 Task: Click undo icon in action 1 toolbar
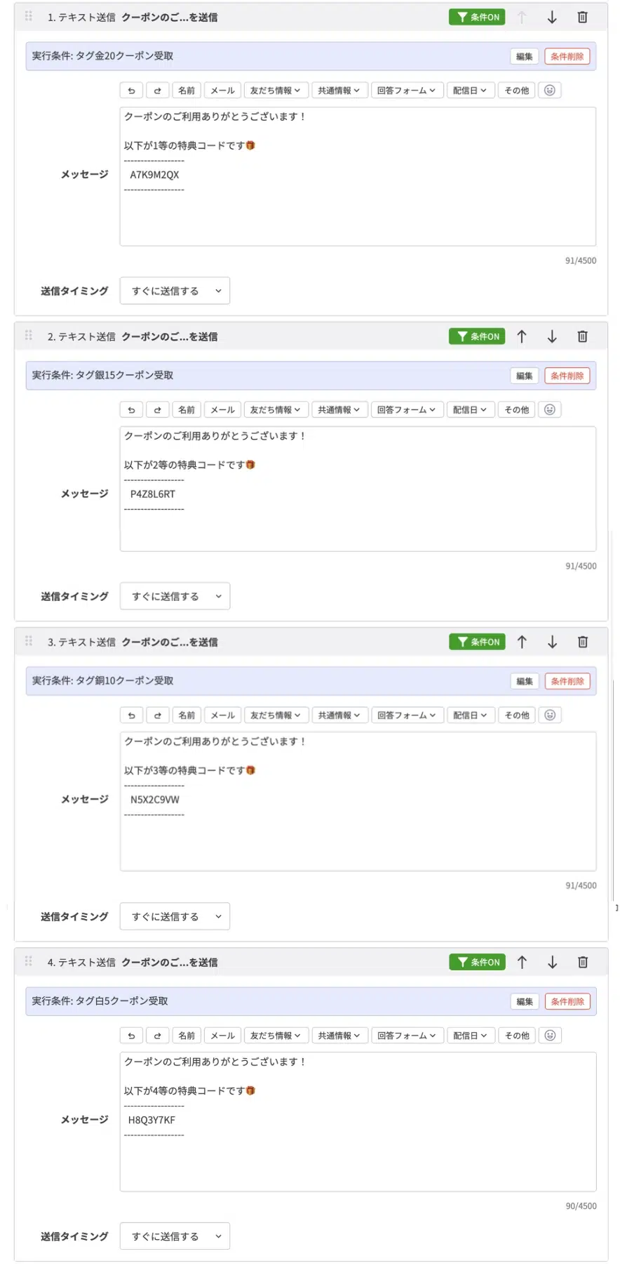[x=131, y=91]
